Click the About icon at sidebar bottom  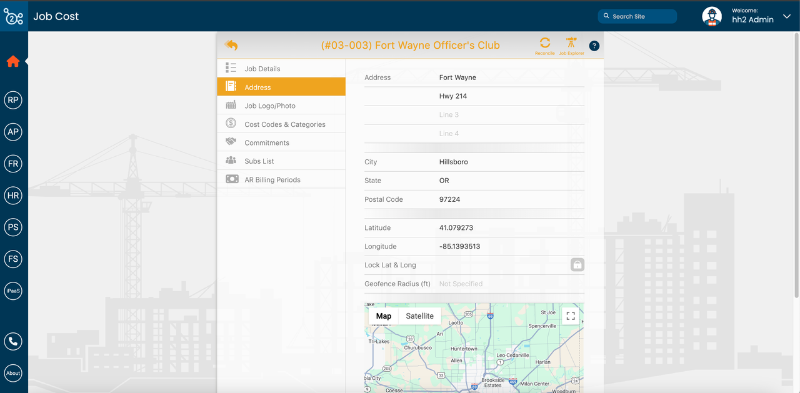coord(13,373)
